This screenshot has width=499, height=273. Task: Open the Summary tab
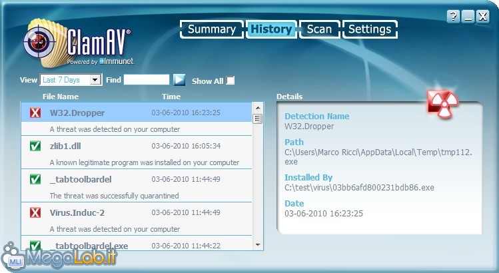click(212, 29)
